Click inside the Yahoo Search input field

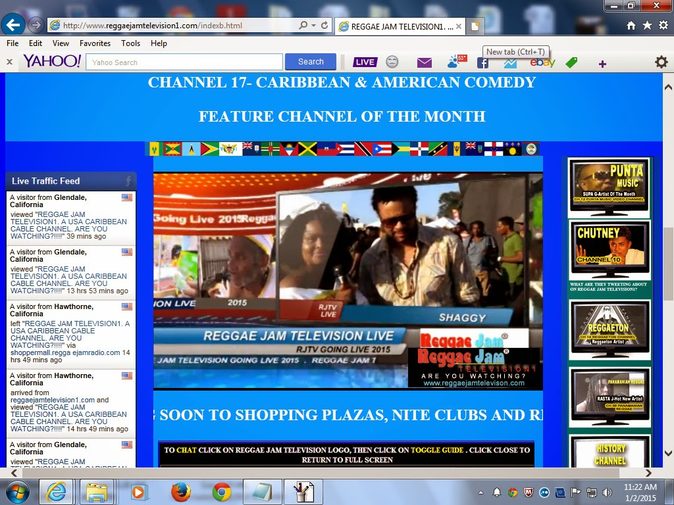[184, 61]
